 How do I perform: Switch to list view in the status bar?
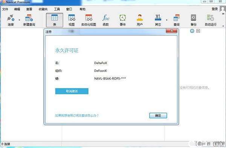203,144
